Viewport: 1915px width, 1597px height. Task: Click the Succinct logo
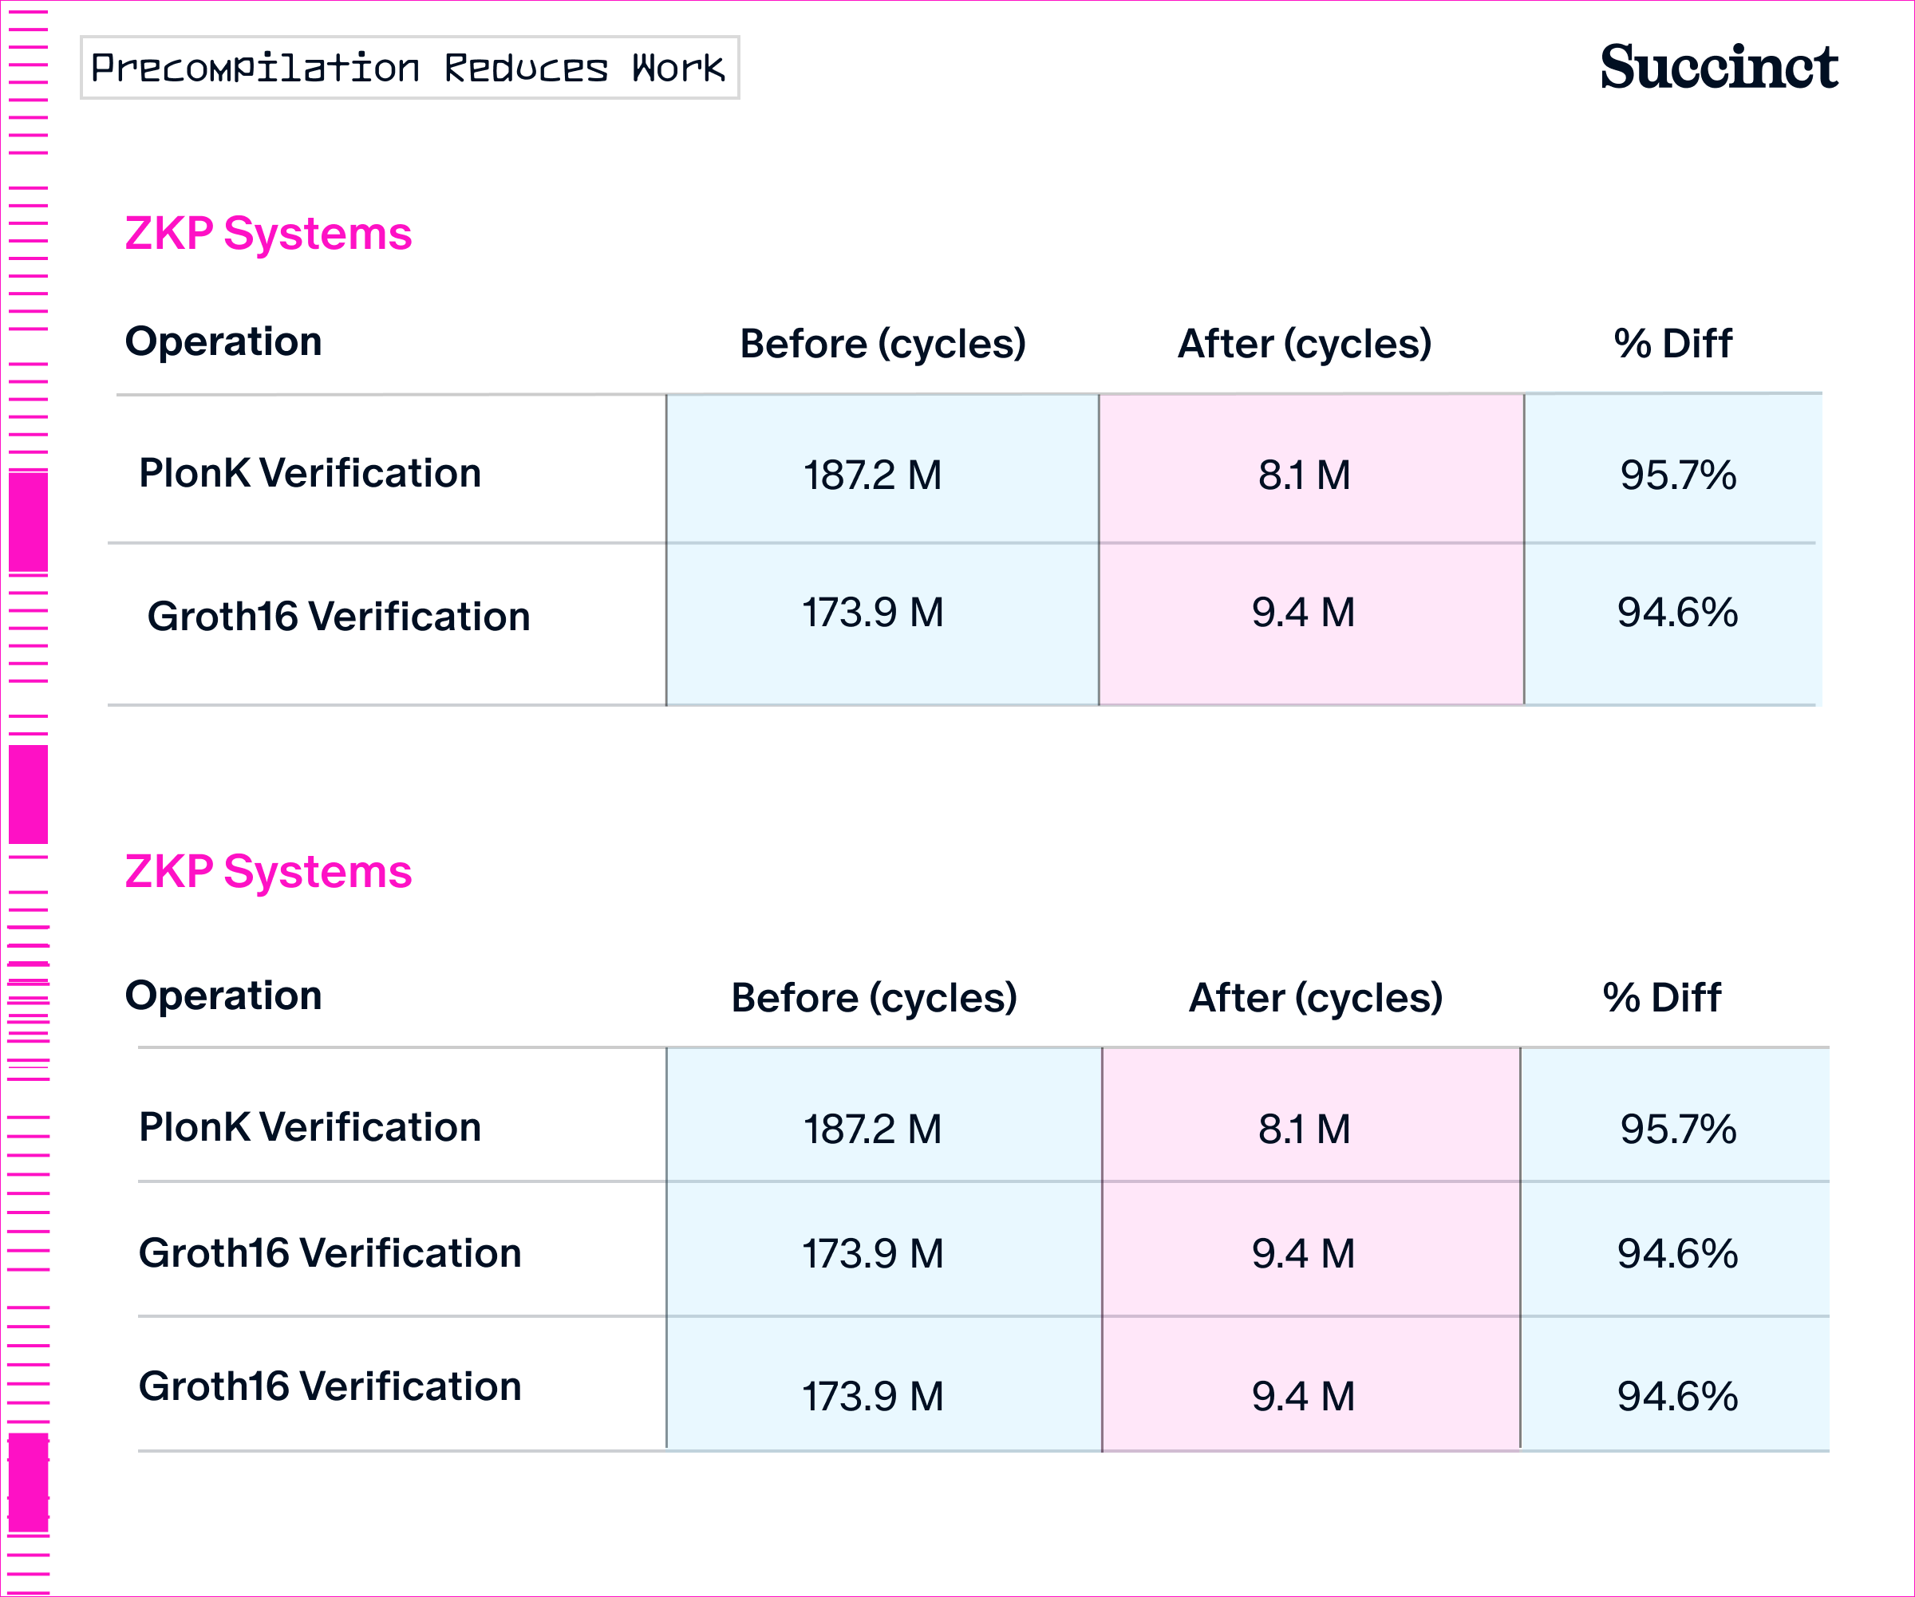pos(1718,68)
